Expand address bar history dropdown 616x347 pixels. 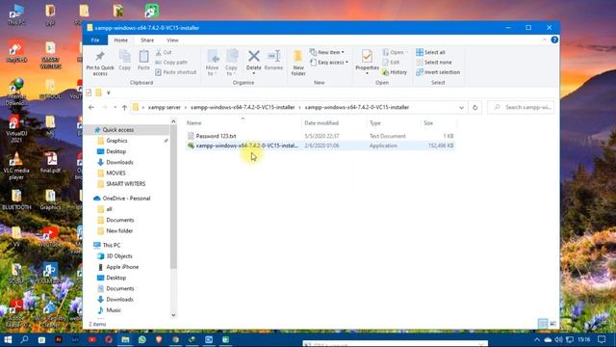[x=461, y=107]
